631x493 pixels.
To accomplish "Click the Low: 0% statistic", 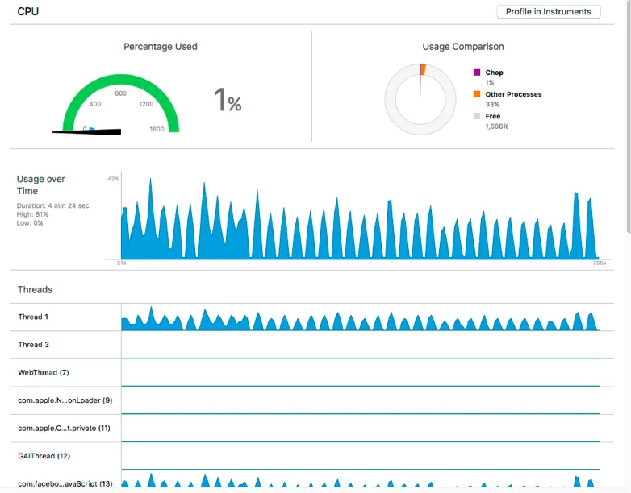I will tap(29, 223).
